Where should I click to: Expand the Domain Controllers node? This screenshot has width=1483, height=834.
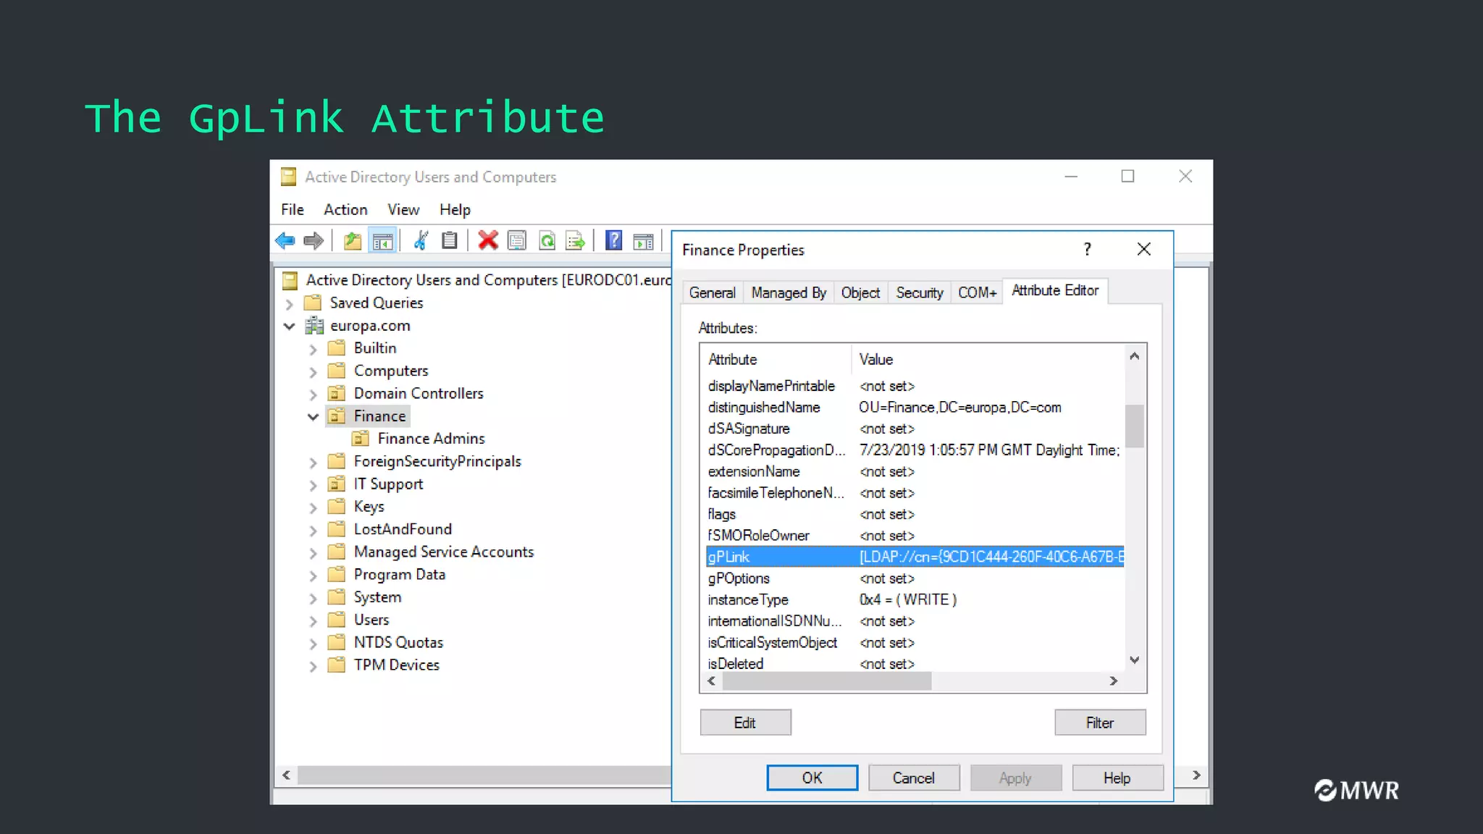[x=313, y=395]
